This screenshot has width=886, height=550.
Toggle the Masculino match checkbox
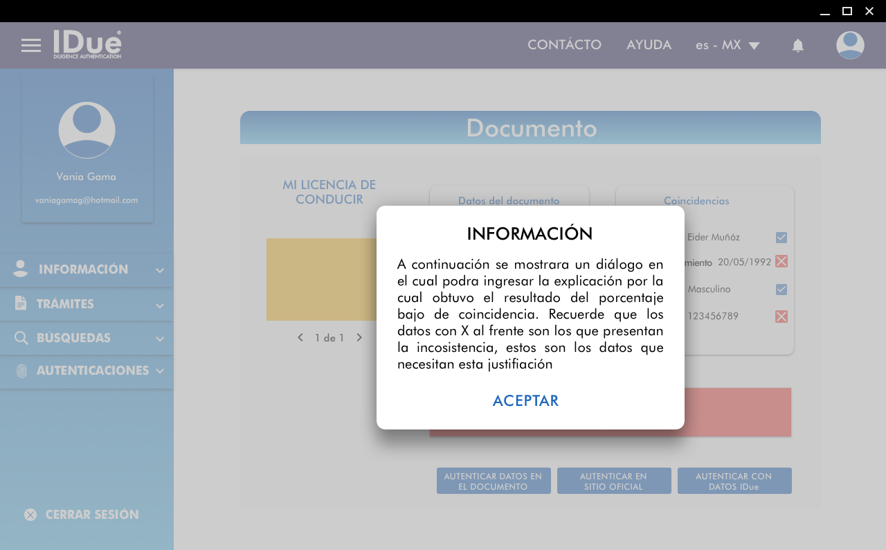click(x=781, y=290)
